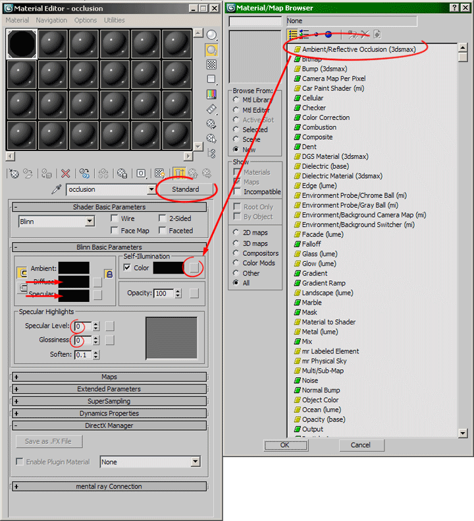The height and width of the screenshot is (521, 474).
Task: Open the Blinn shader dropdown
Action: pyautogui.click(x=90, y=222)
